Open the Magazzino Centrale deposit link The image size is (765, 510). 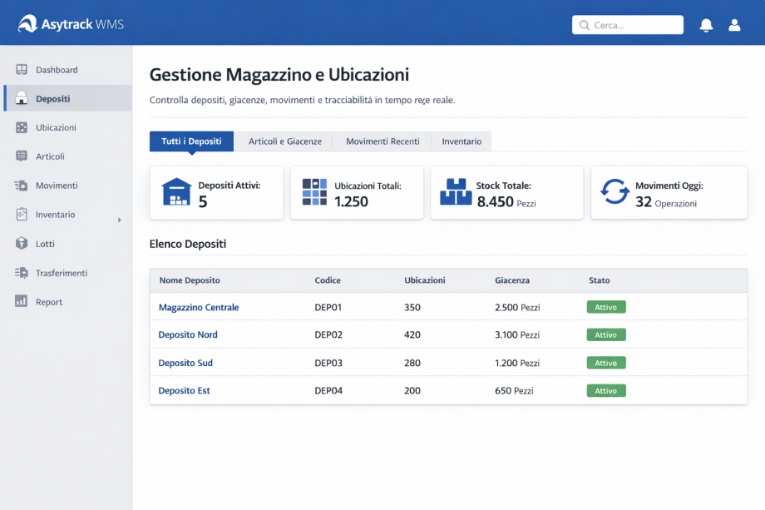tap(199, 308)
